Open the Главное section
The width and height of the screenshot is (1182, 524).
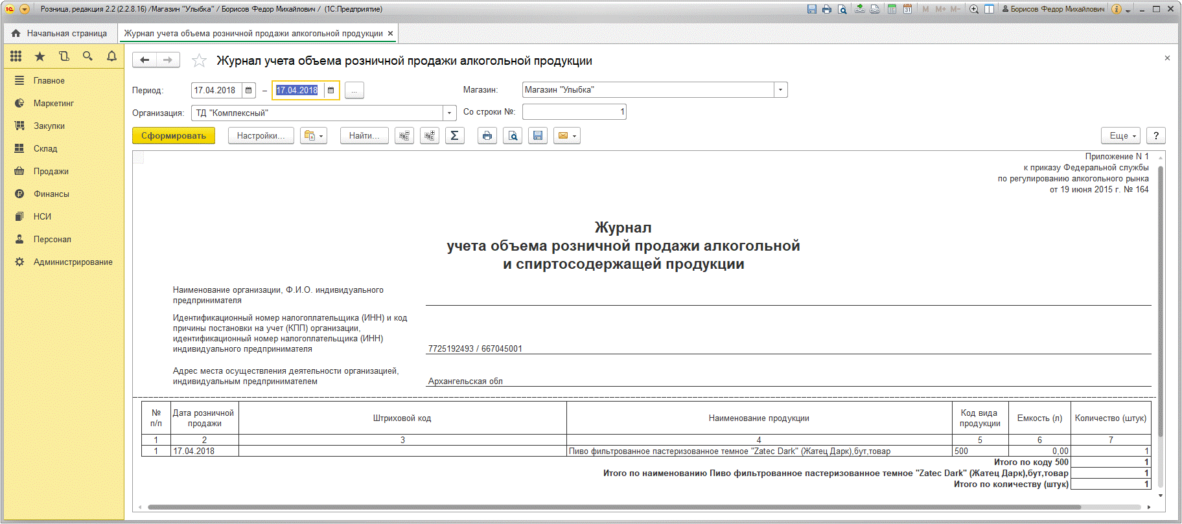pyautogui.click(x=64, y=81)
